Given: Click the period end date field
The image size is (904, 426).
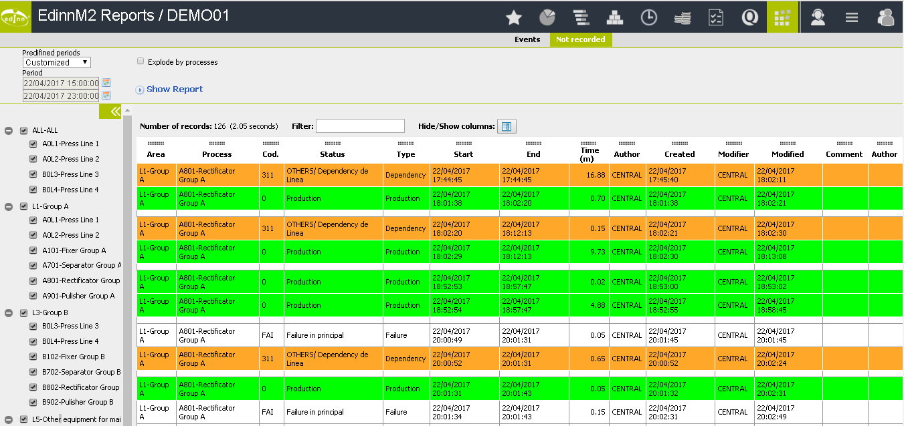Looking at the screenshot, I should pyautogui.click(x=61, y=96).
